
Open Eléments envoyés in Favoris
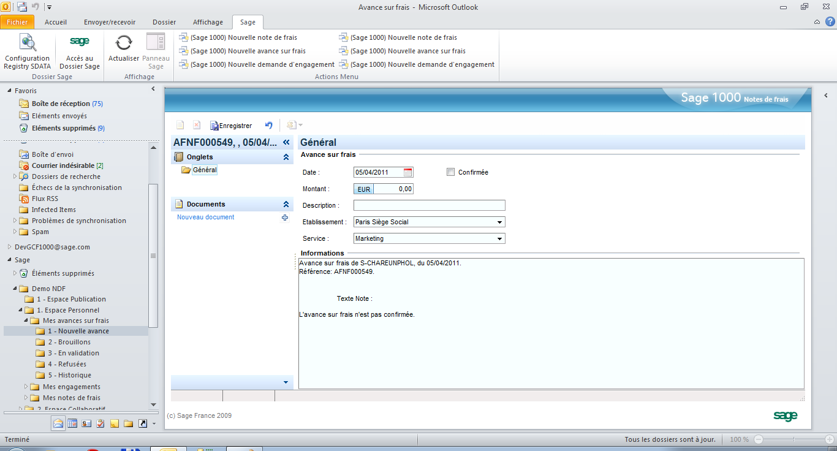pyautogui.click(x=53, y=116)
